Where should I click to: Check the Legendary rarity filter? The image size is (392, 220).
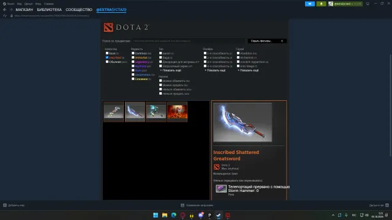coord(133,62)
